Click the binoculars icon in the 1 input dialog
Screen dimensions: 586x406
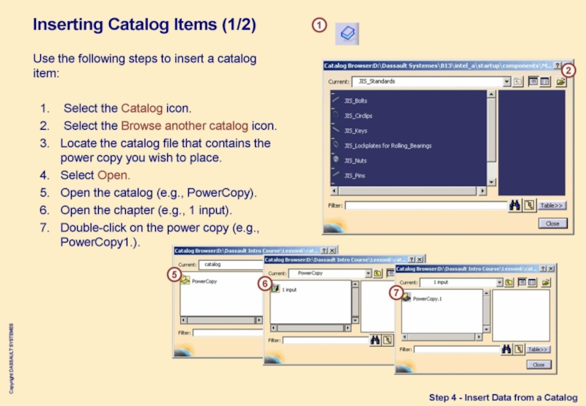pos(506,350)
